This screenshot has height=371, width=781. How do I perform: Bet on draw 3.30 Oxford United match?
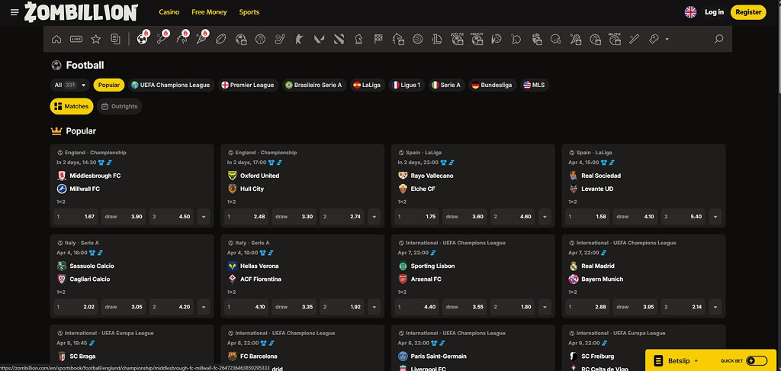pos(294,217)
